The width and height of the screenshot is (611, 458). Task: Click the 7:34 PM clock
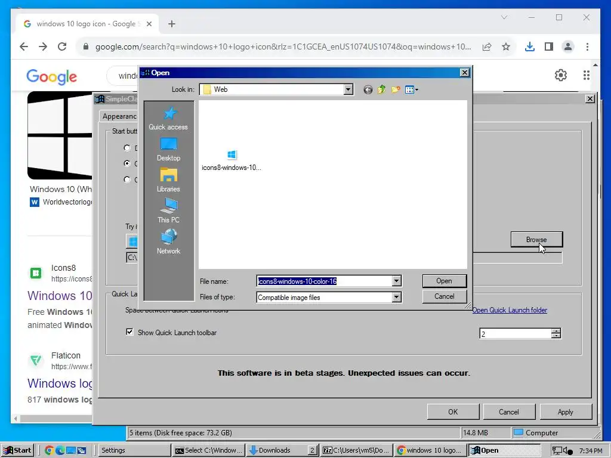pyautogui.click(x=591, y=451)
